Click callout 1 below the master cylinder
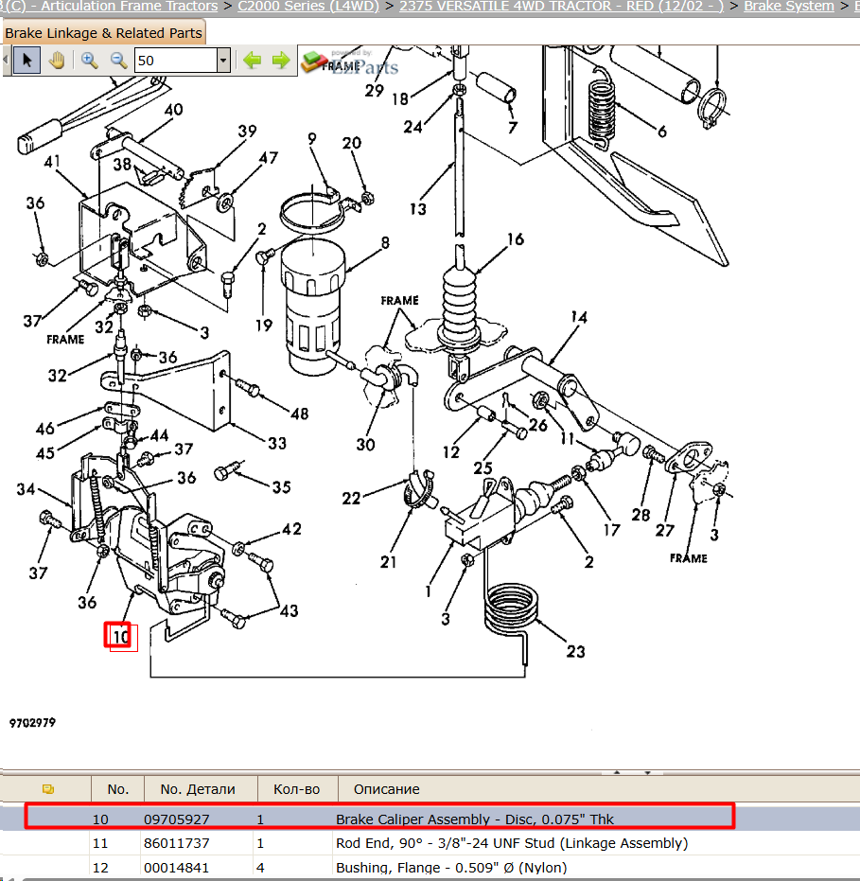The height and width of the screenshot is (881, 860). 428,591
